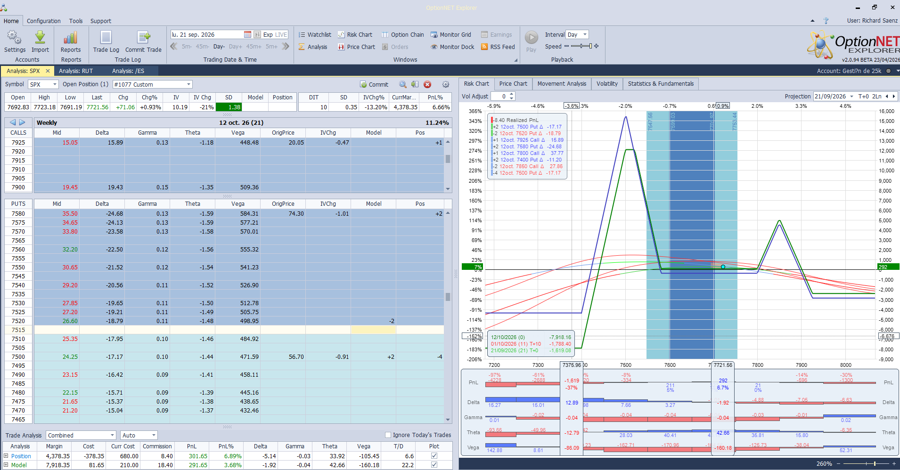The image size is (900, 470).
Task: Toggle T+0 line in Projection bar
Action: (x=863, y=96)
